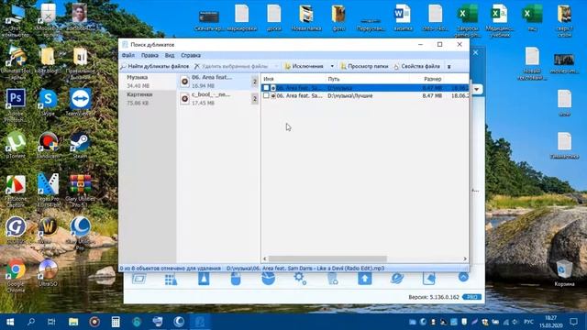Screen dimensions: 587x330
Task: Open the Корзина recycle bin icon
Action: pyautogui.click(x=564, y=272)
